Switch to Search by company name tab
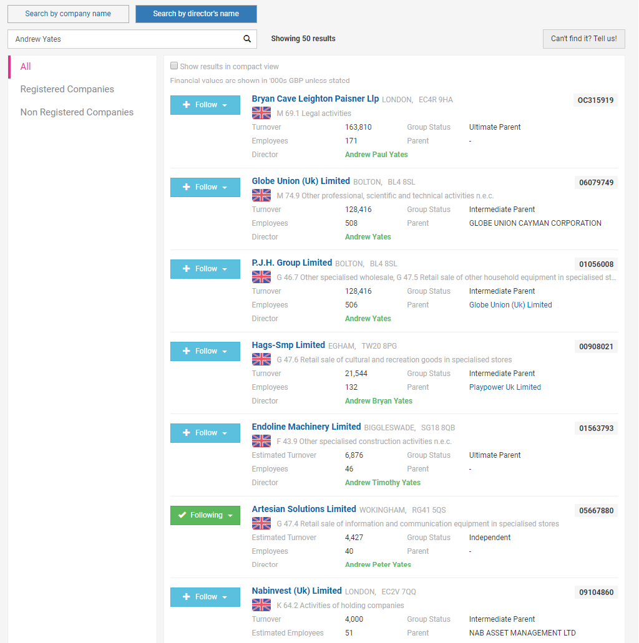 click(x=68, y=14)
